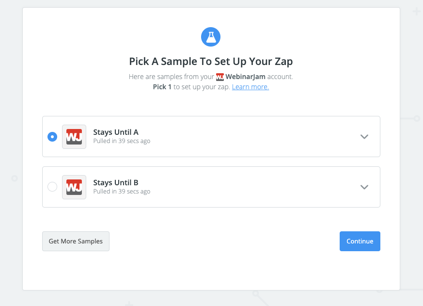Select the Stays Until A radio button

click(52, 137)
